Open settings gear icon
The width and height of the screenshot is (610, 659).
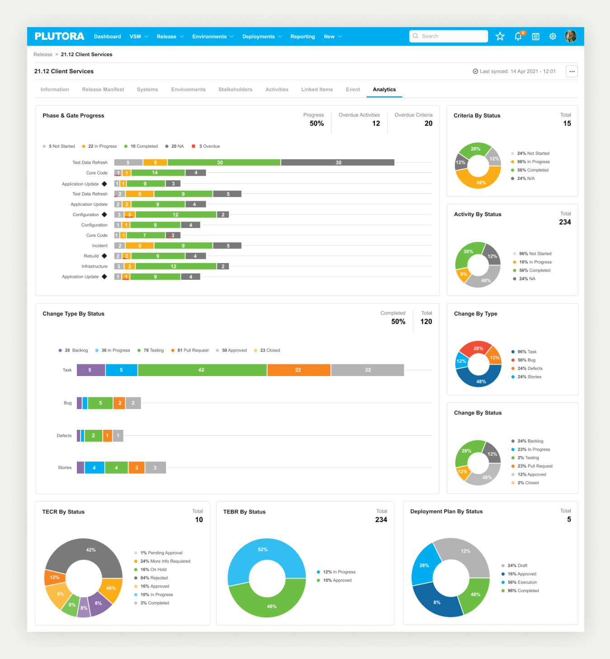553,37
